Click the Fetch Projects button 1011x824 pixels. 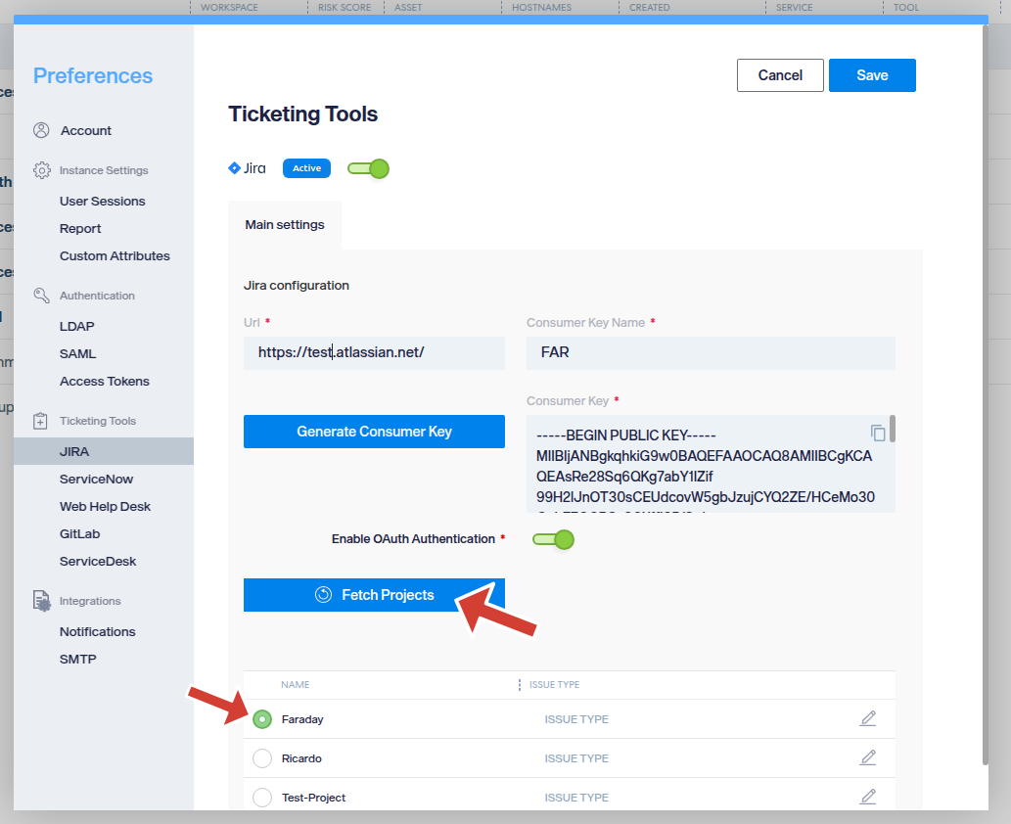[x=374, y=594]
